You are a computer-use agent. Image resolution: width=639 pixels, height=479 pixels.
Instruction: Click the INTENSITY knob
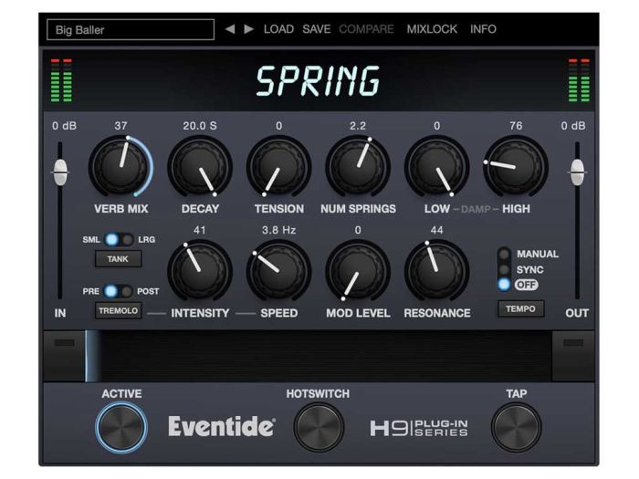pos(200,271)
